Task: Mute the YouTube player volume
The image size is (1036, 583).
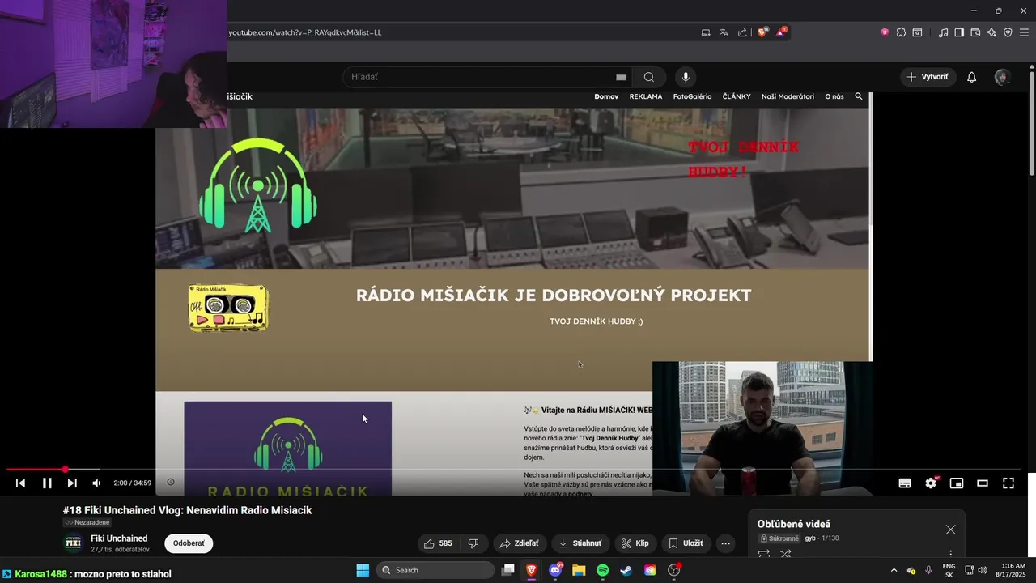Action: [96, 483]
